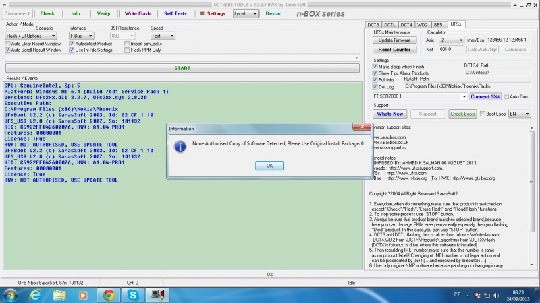
Task: Enable Auto Con. checkbox
Action: (506, 96)
